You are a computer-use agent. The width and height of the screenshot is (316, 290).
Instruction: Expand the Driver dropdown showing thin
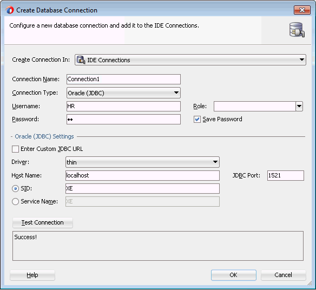click(142, 162)
